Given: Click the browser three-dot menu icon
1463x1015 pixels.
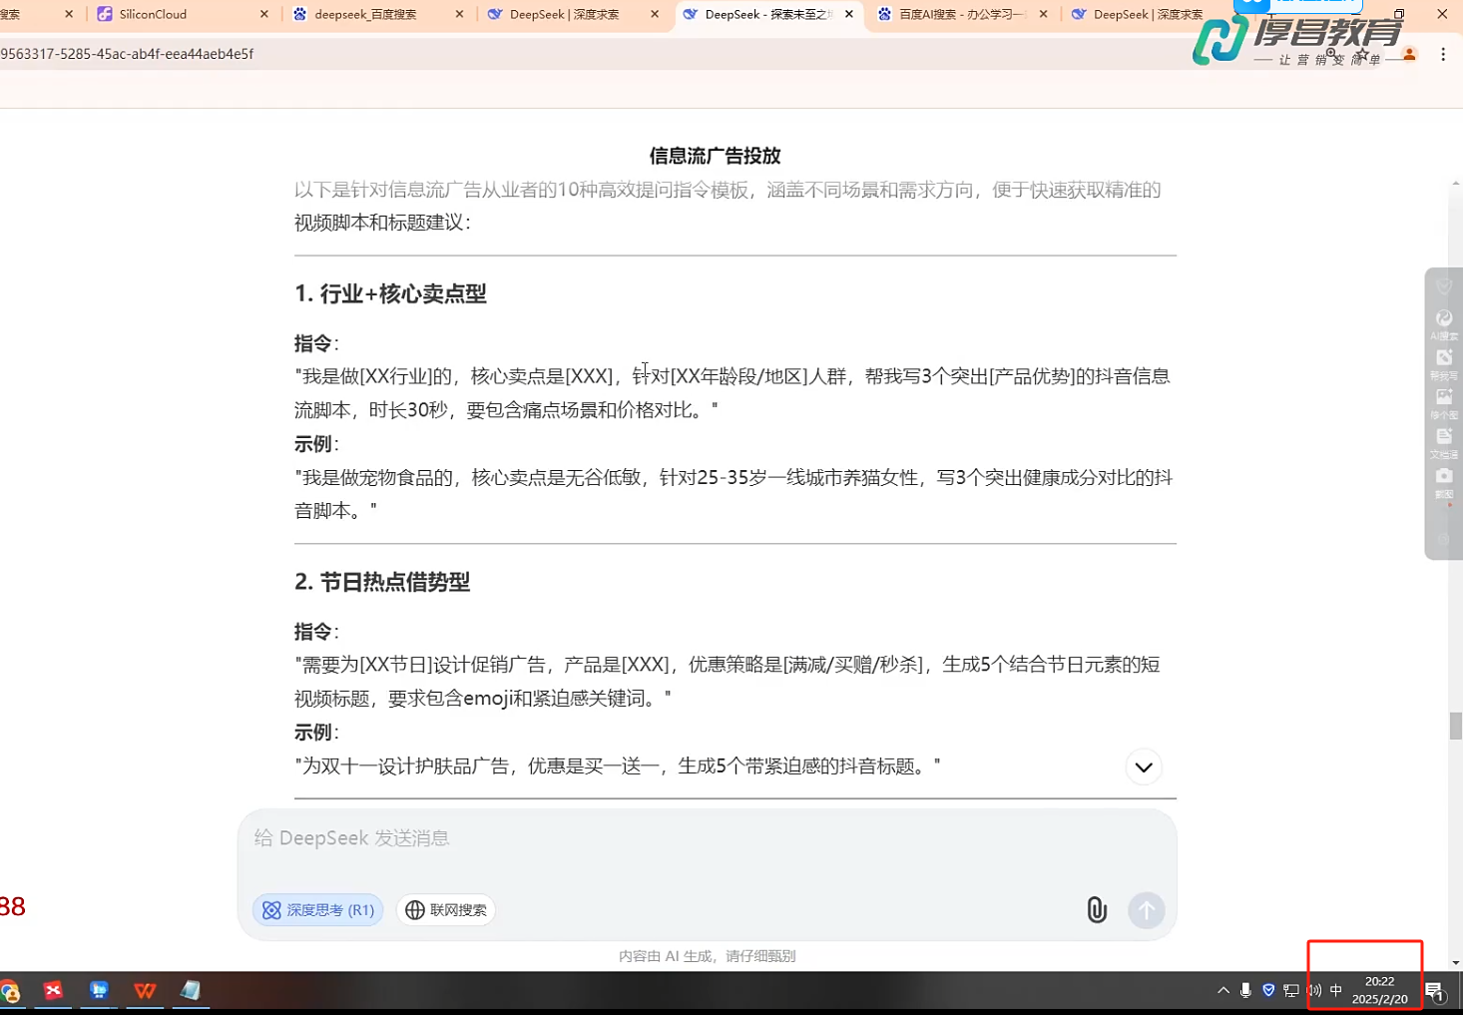Looking at the screenshot, I should [1442, 54].
